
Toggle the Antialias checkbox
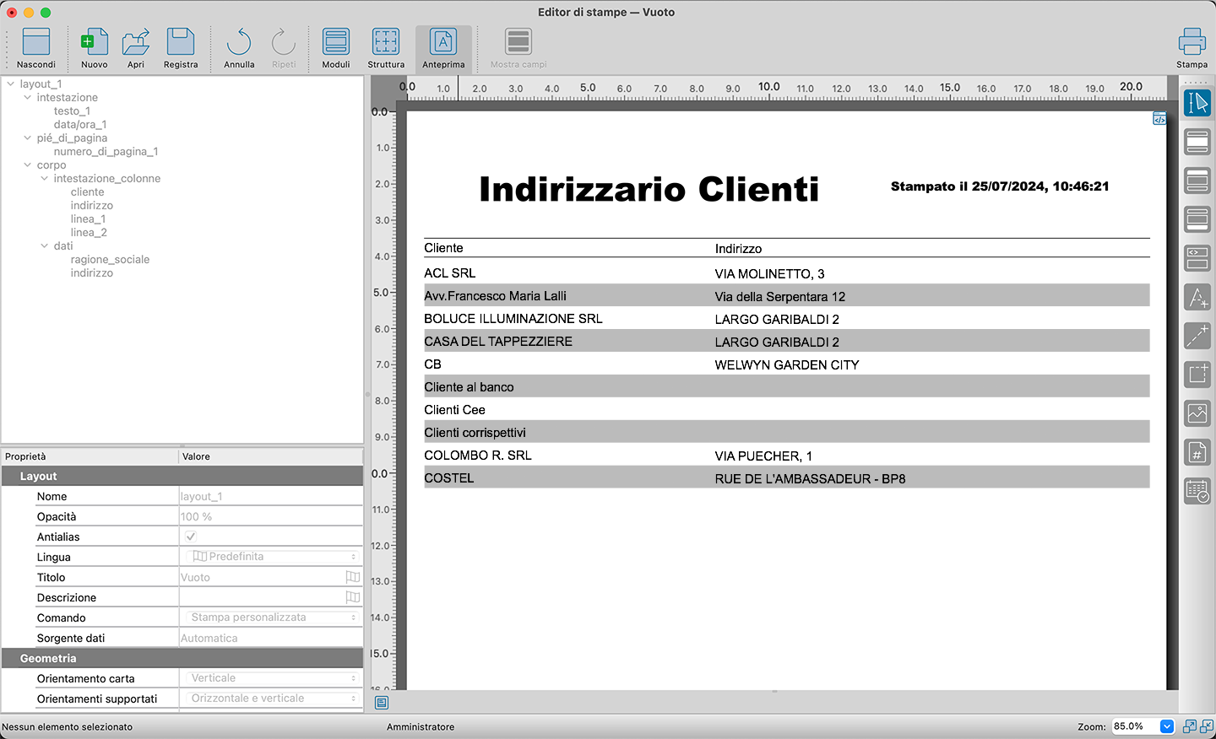191,537
